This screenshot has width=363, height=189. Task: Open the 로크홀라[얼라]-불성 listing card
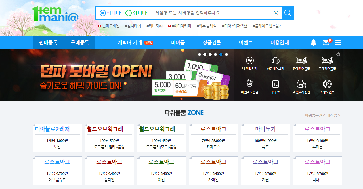pyautogui.click(x=109, y=138)
